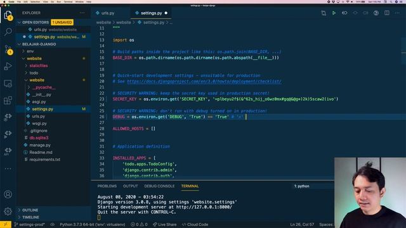The width and height of the screenshot is (406, 228).
Task: Open Readme.md in the explorer
Action: pyautogui.click(x=53, y=153)
